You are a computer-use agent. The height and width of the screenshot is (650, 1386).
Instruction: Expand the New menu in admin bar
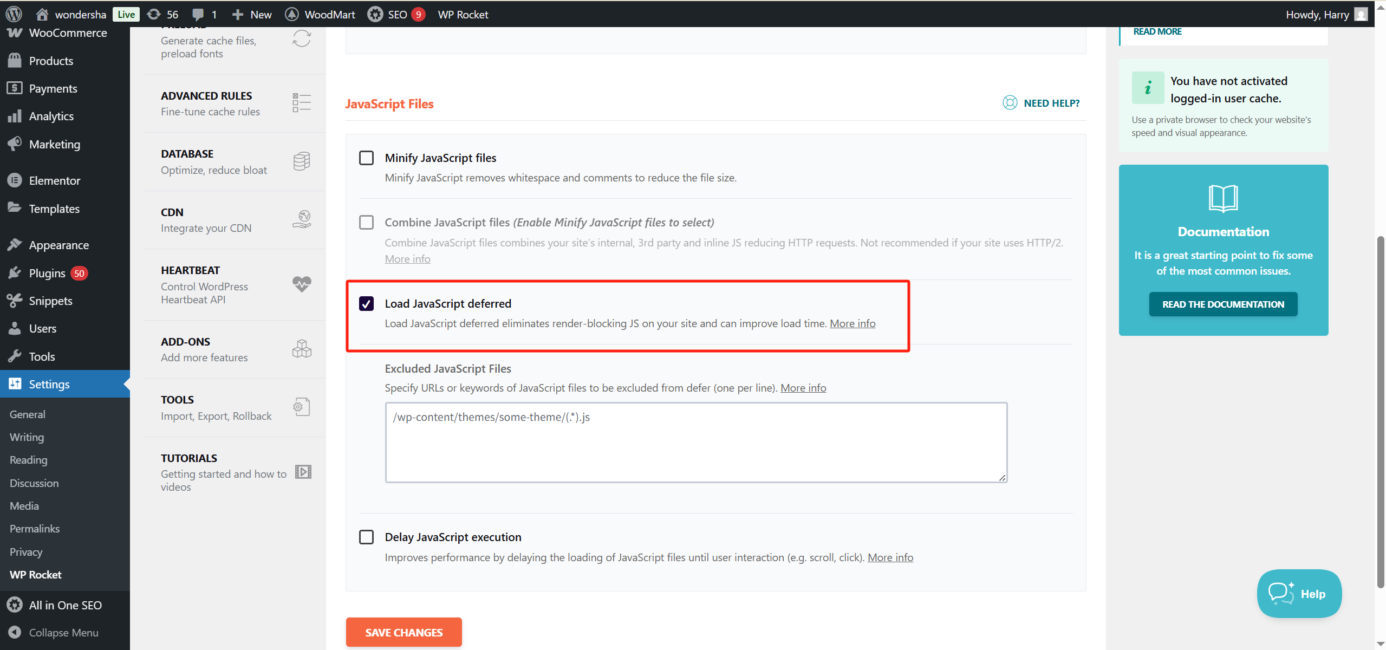251,14
